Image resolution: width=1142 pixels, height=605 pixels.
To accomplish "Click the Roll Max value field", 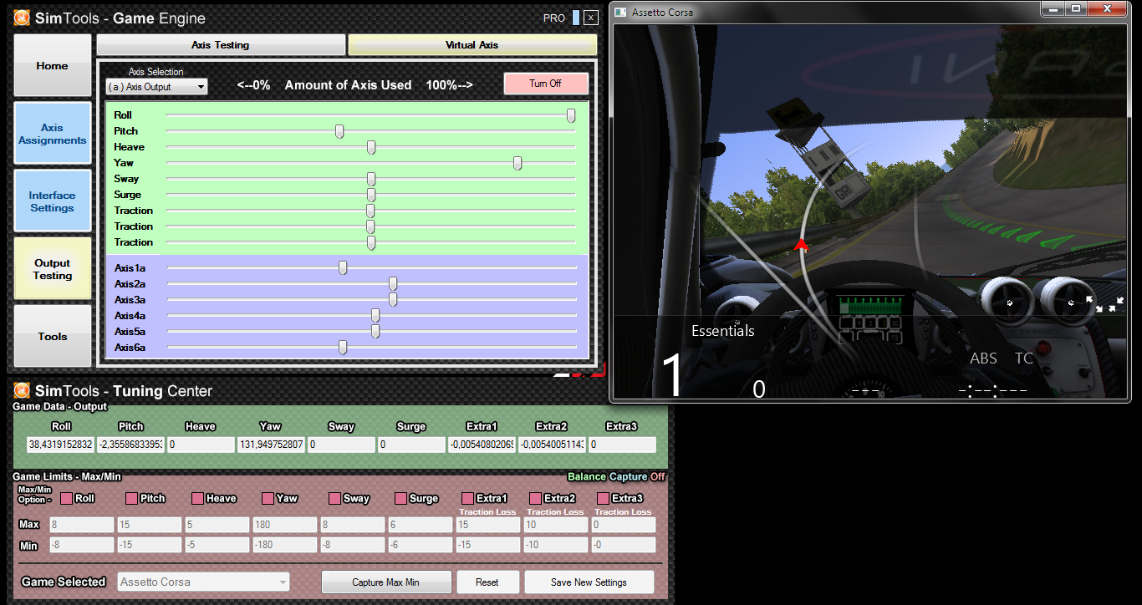I will tap(80, 525).
